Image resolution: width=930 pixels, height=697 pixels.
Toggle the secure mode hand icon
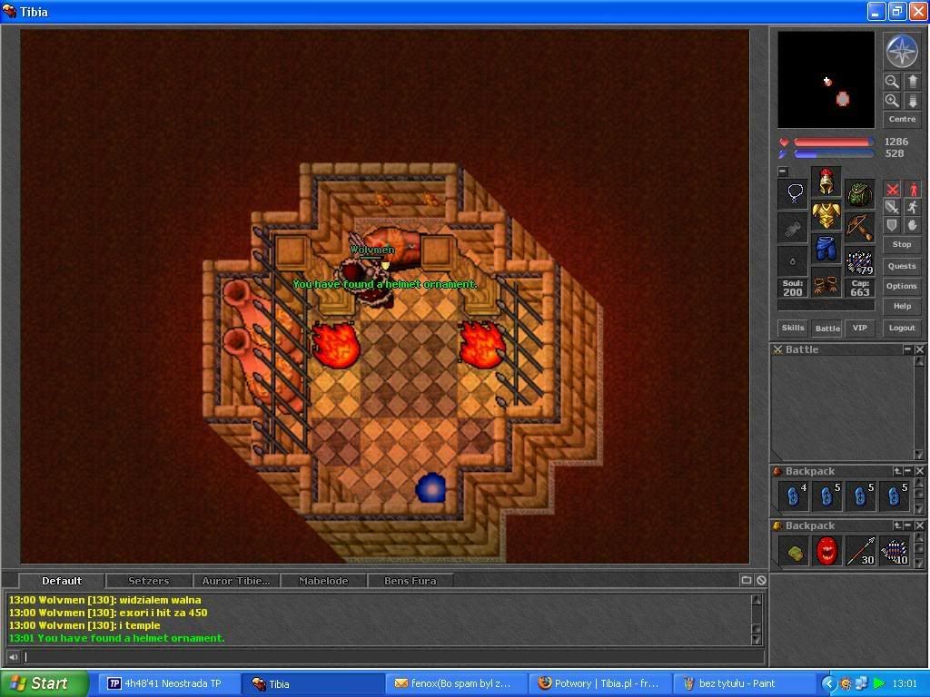[912, 225]
